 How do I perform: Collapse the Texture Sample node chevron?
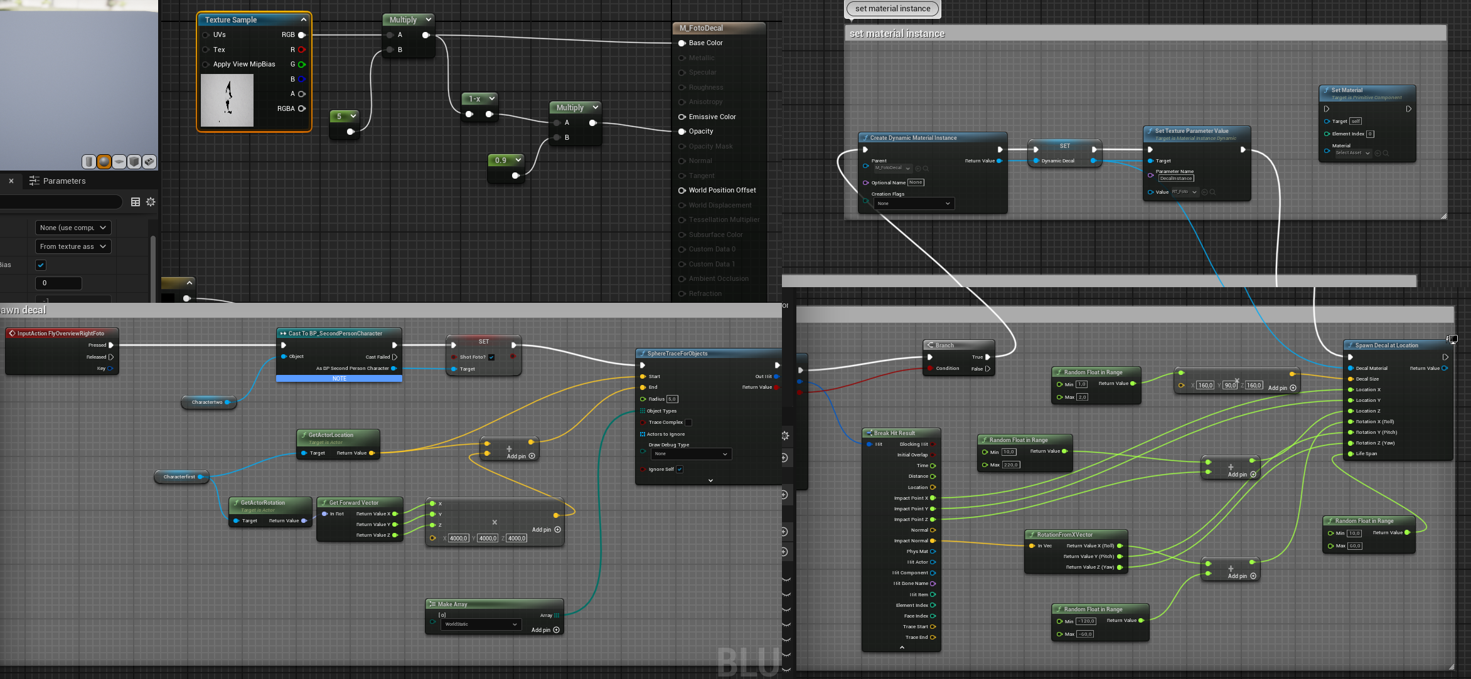304,20
